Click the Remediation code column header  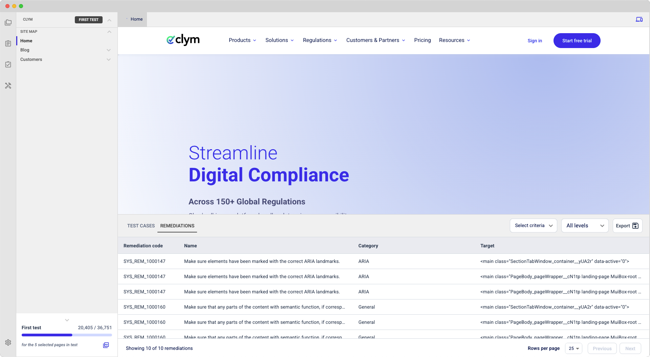pyautogui.click(x=143, y=246)
